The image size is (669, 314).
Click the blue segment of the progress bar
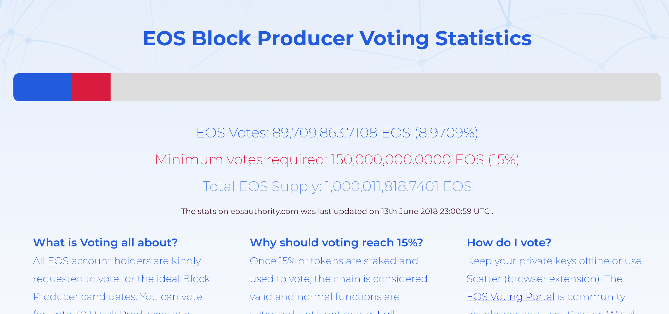[42, 87]
